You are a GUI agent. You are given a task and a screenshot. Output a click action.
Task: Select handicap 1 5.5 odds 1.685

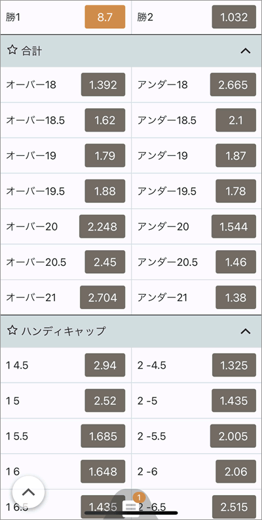point(103,436)
